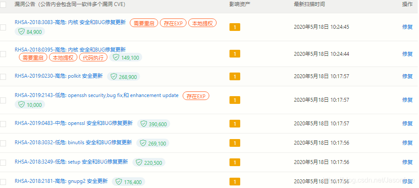Click shield icon beside 268,900 count
Viewport: 419px width, 188px height.
114,77
